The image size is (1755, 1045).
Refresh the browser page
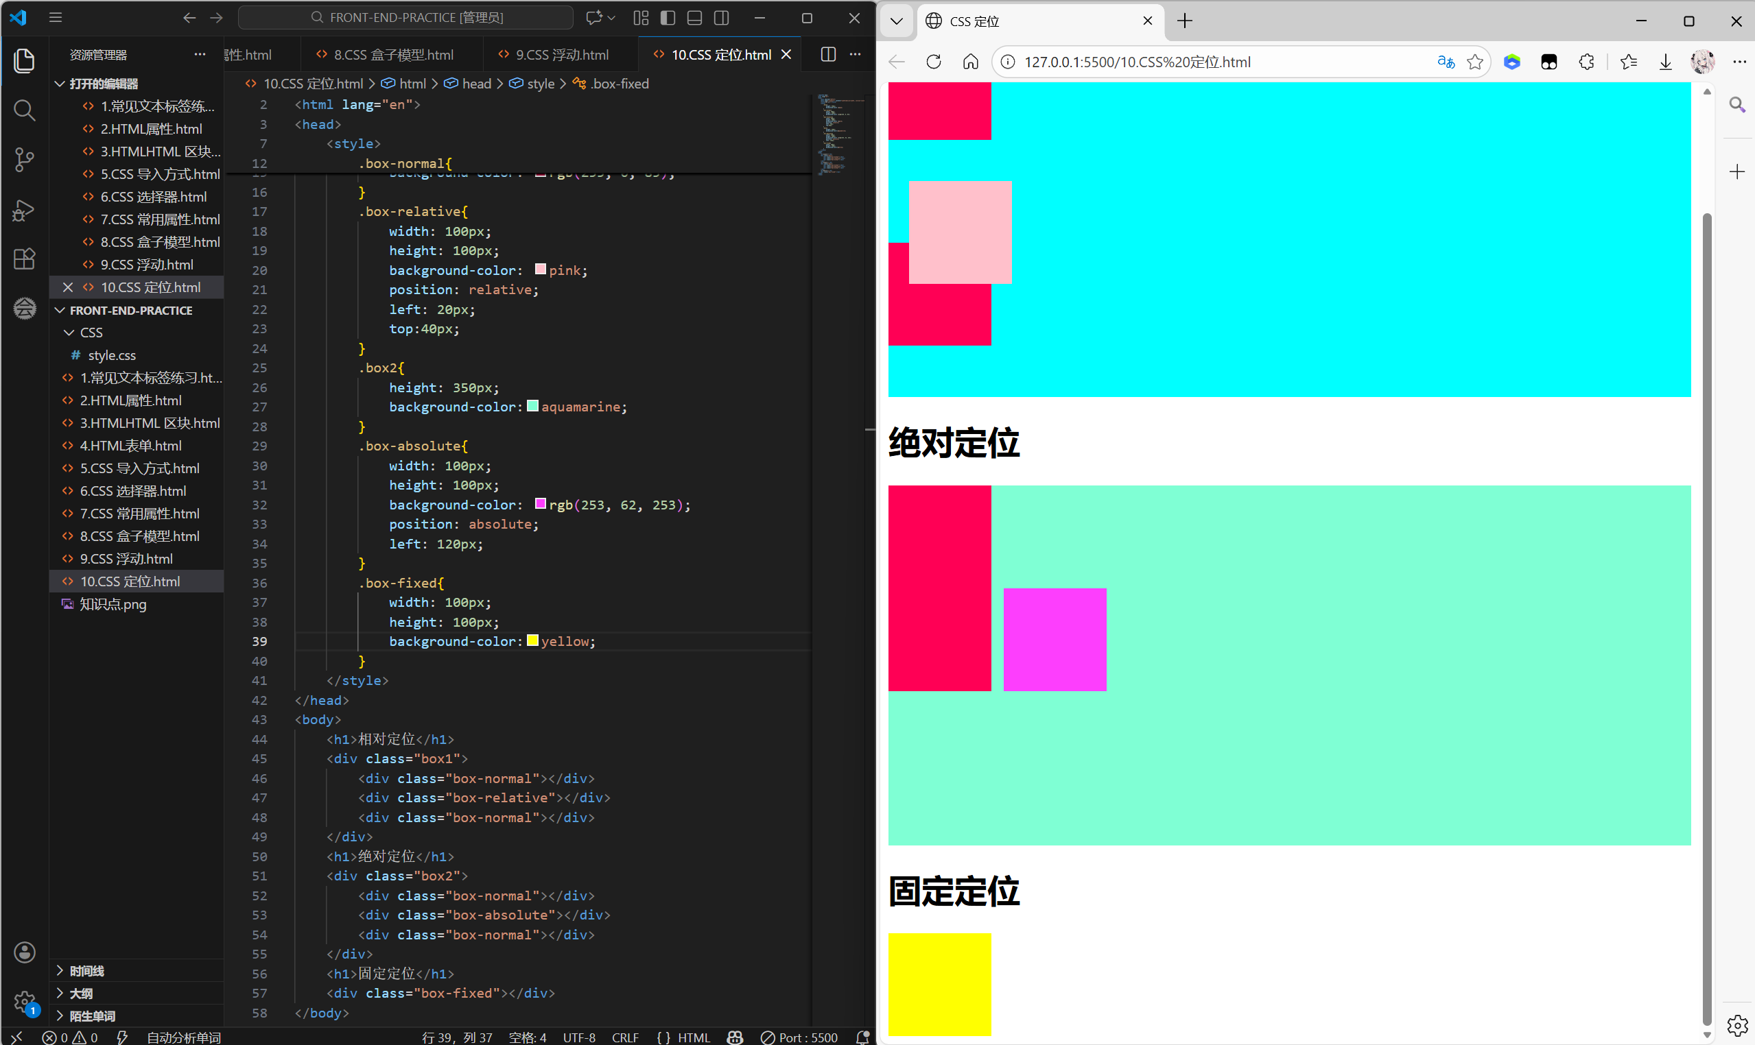click(934, 62)
